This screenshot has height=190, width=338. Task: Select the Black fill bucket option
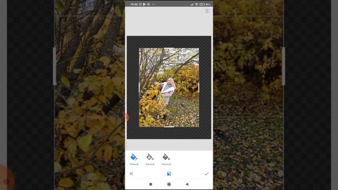pos(166,159)
